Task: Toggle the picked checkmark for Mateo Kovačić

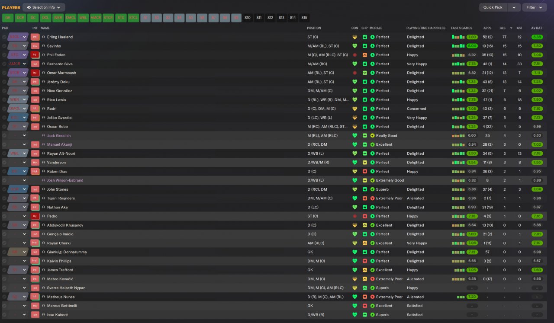Action: 4,279
